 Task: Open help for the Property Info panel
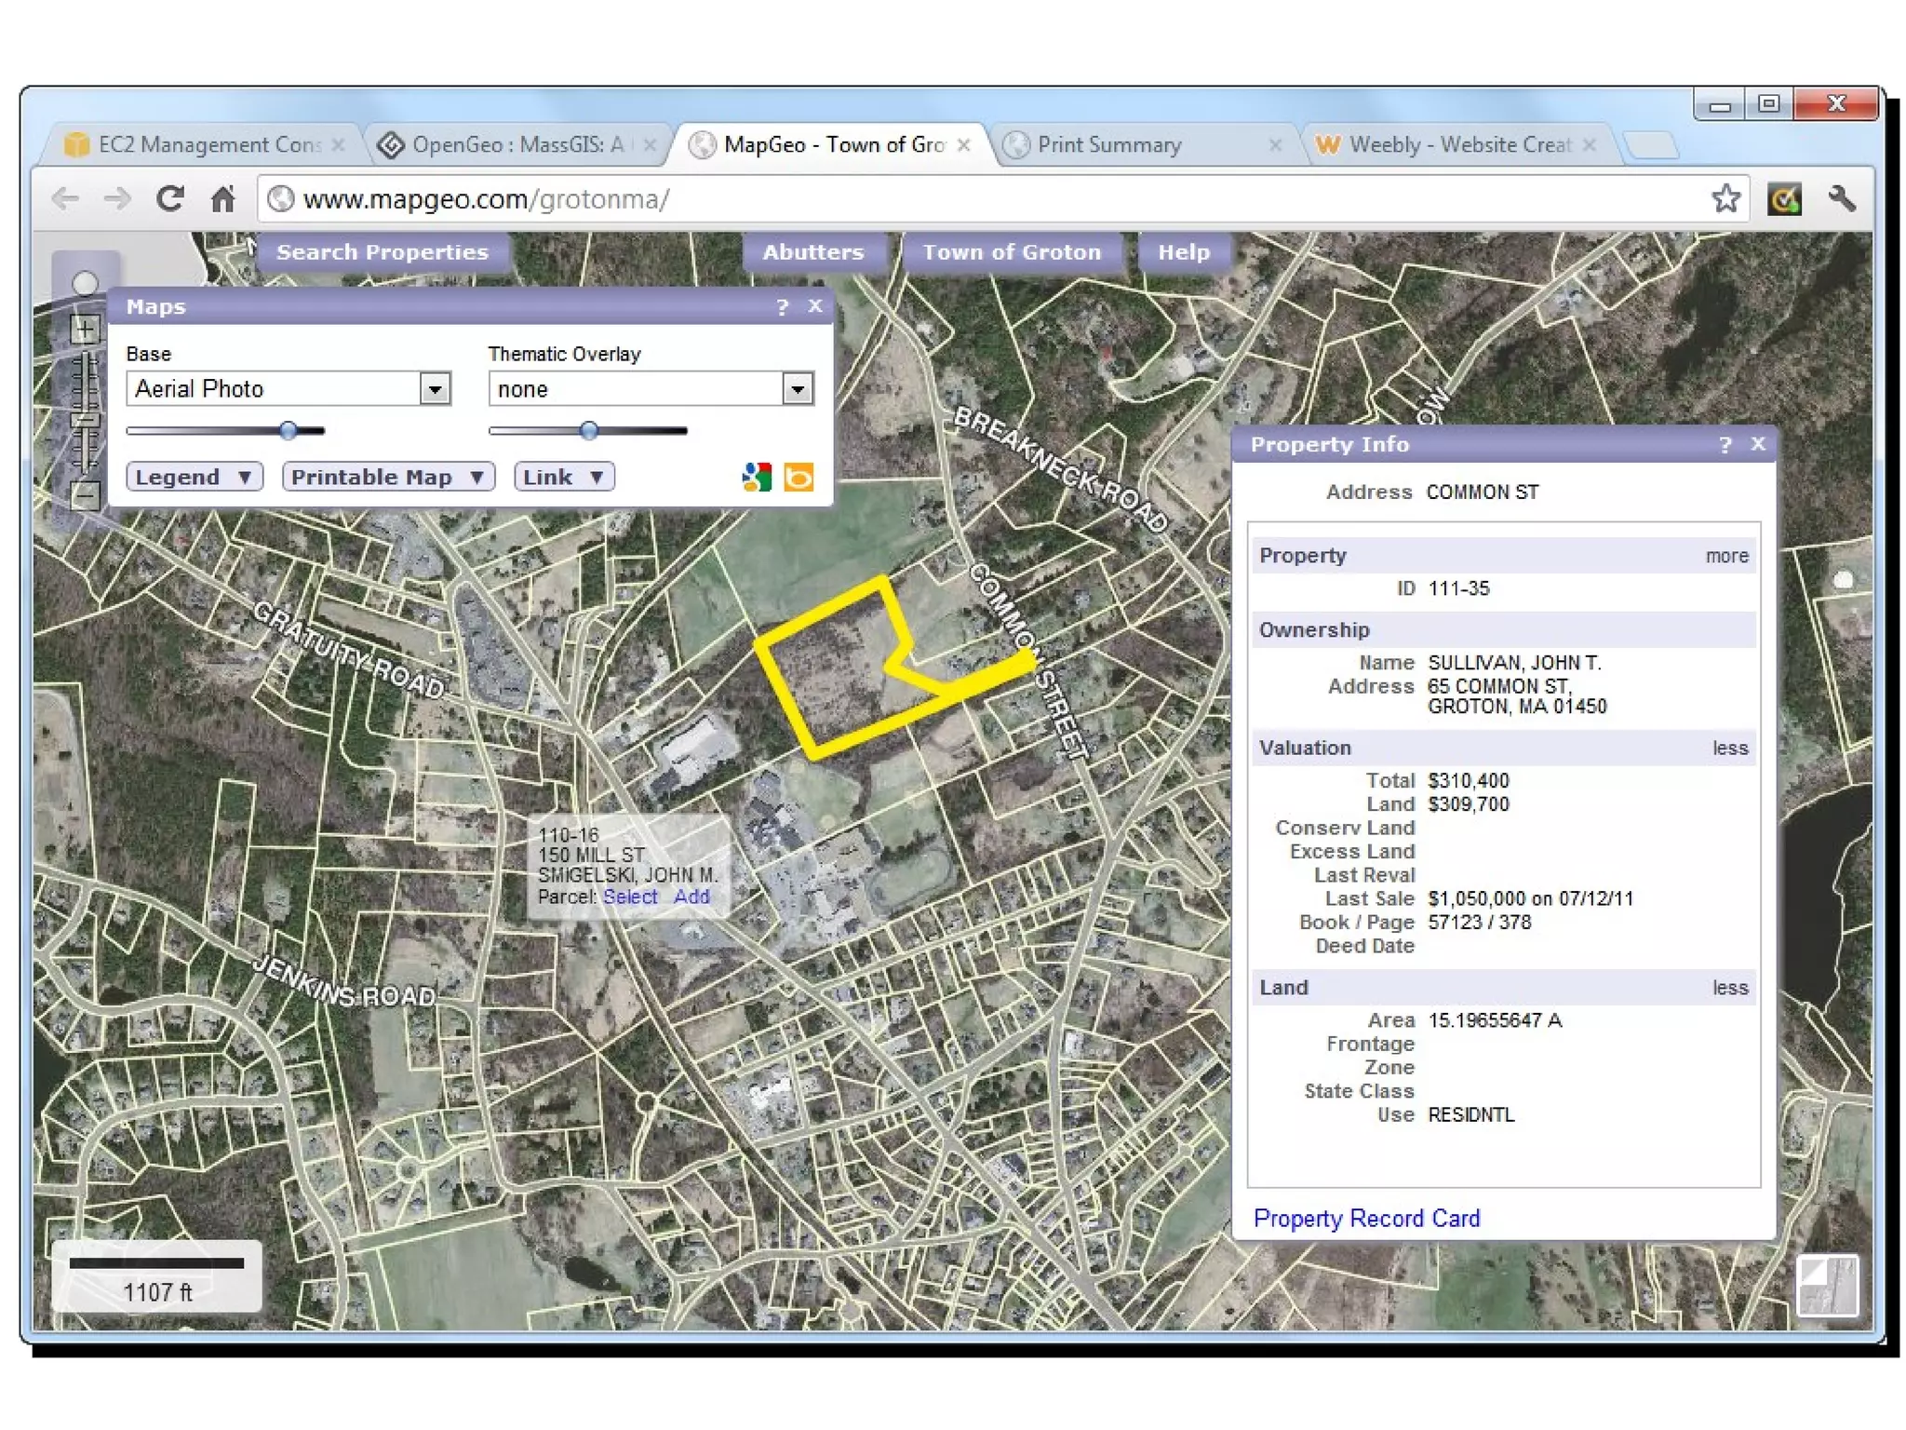coord(1725,445)
